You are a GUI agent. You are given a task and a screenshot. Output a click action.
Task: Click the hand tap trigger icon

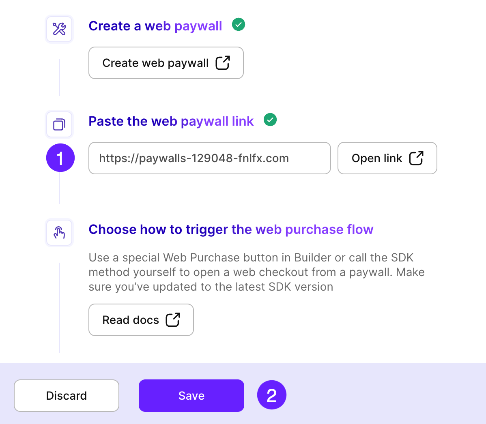coord(59,232)
